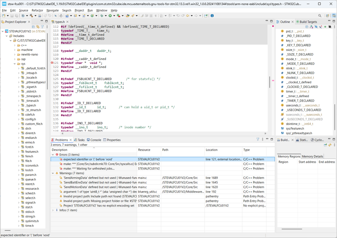Open the Navigate menu
The width and height of the screenshot is (337, 238).
coord(52,10)
